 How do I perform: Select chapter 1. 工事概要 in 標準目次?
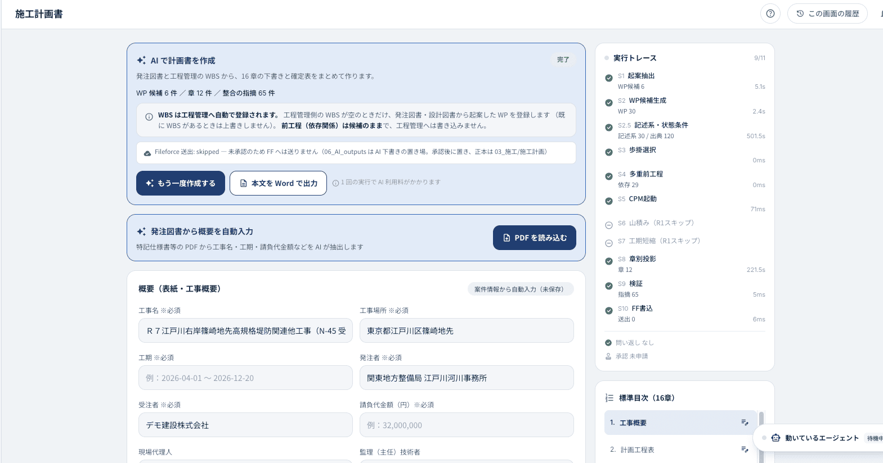[x=680, y=423]
